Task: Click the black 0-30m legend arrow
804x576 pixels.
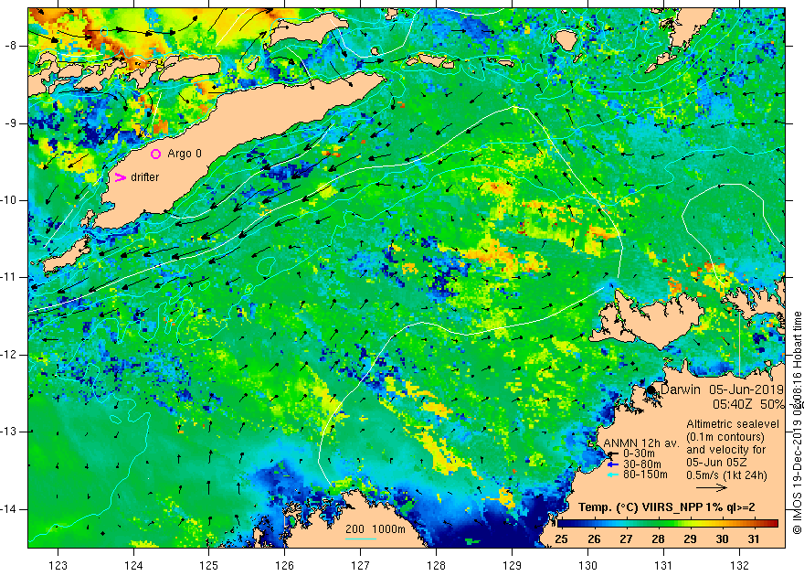Action: pyautogui.click(x=612, y=453)
